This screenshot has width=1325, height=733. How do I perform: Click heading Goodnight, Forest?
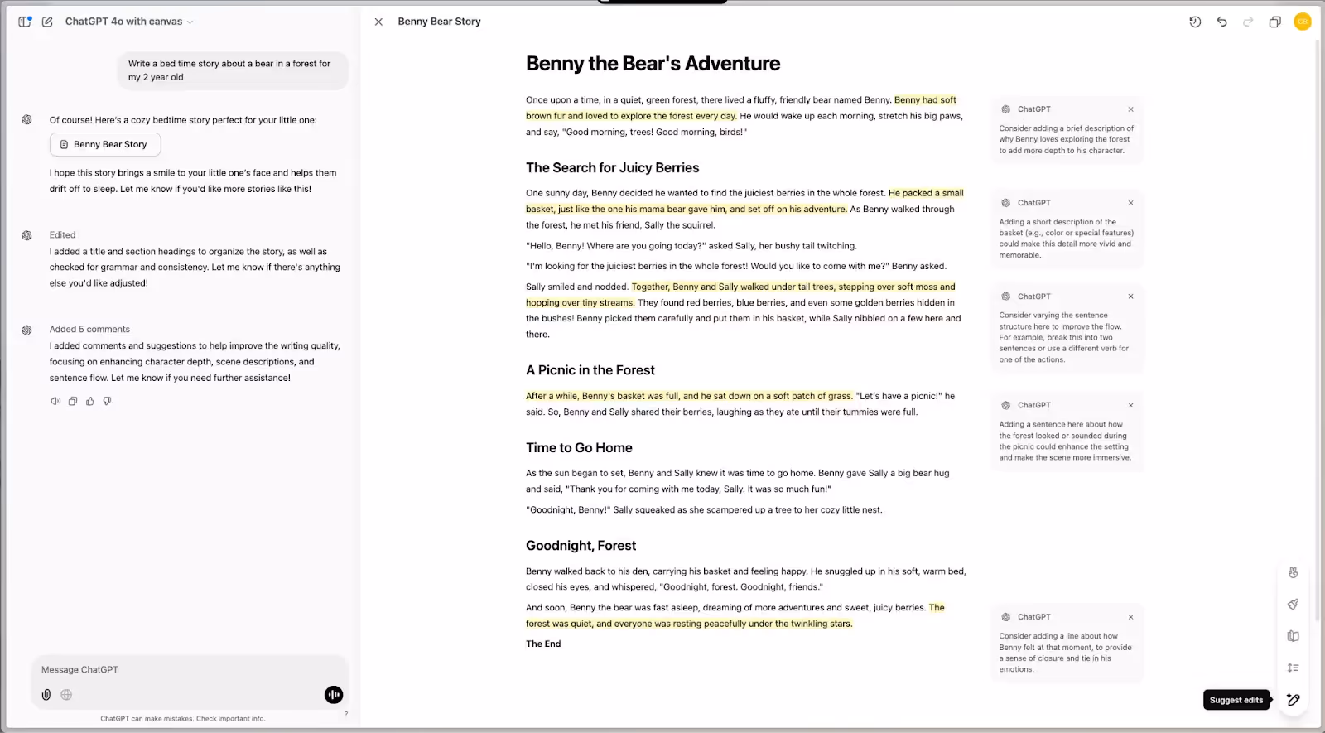click(x=581, y=546)
